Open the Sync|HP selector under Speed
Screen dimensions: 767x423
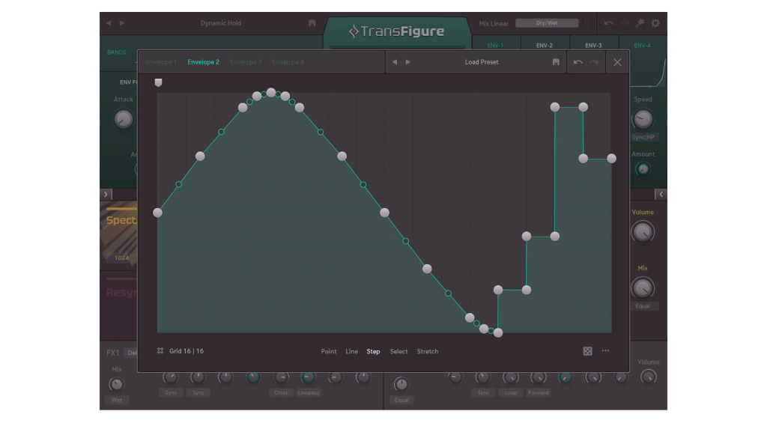click(643, 137)
